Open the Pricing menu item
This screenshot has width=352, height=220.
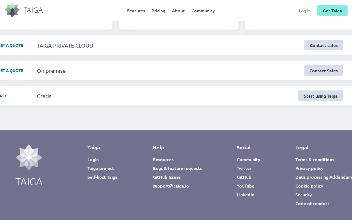(158, 11)
